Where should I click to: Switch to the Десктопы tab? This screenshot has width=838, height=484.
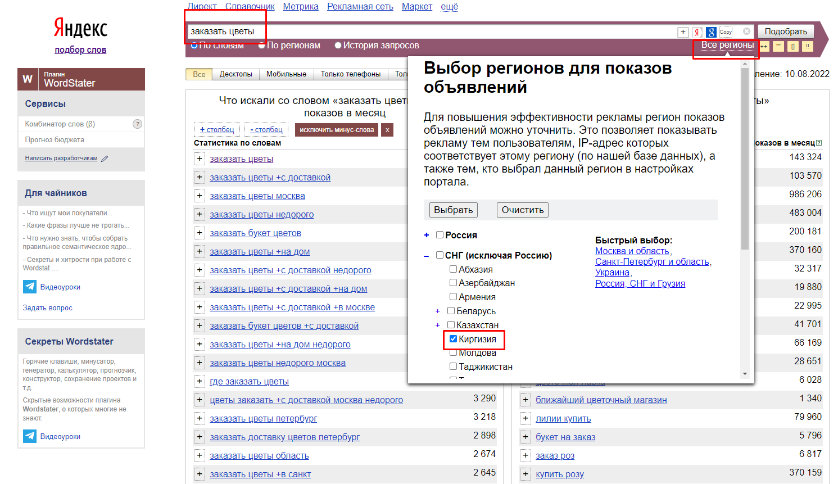click(235, 74)
